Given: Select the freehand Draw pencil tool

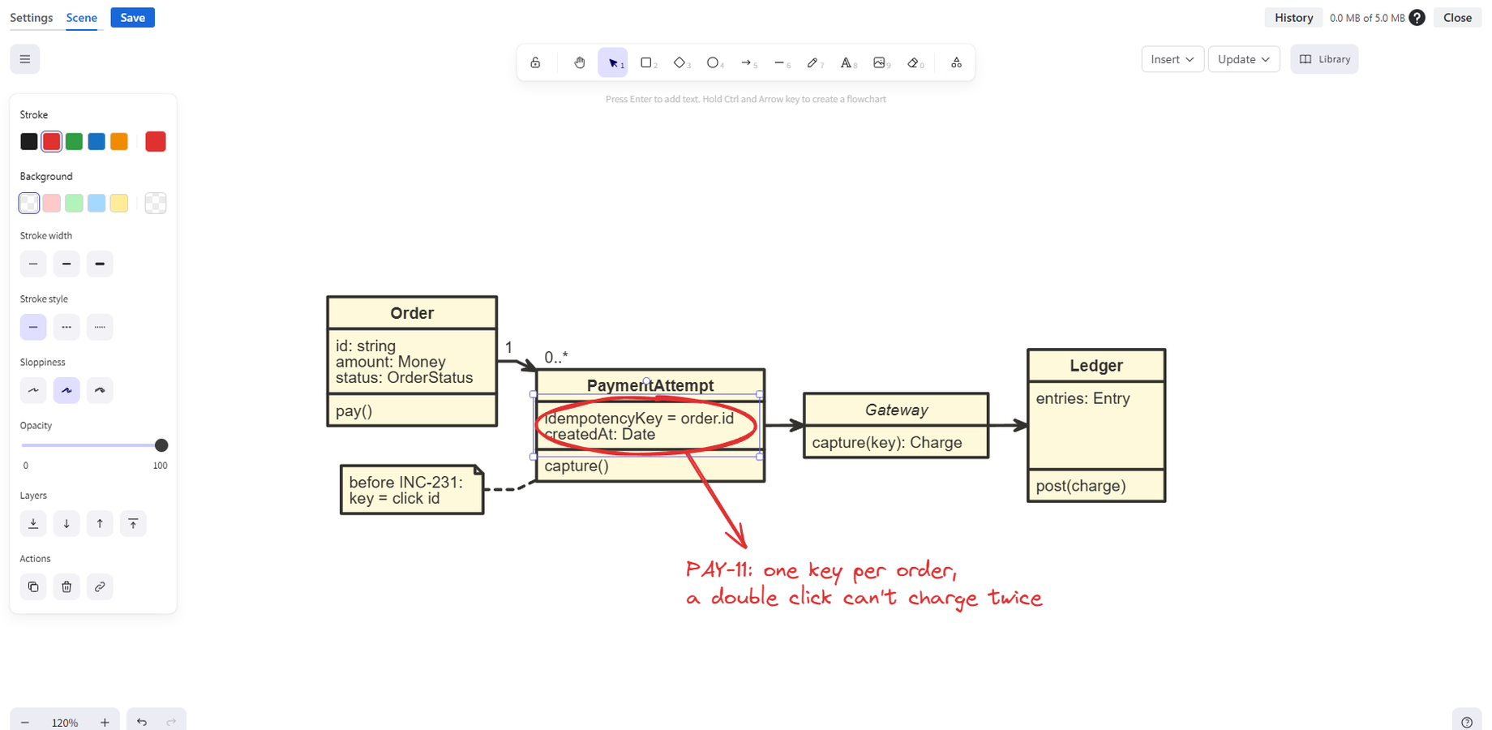Looking at the screenshot, I should coord(814,62).
